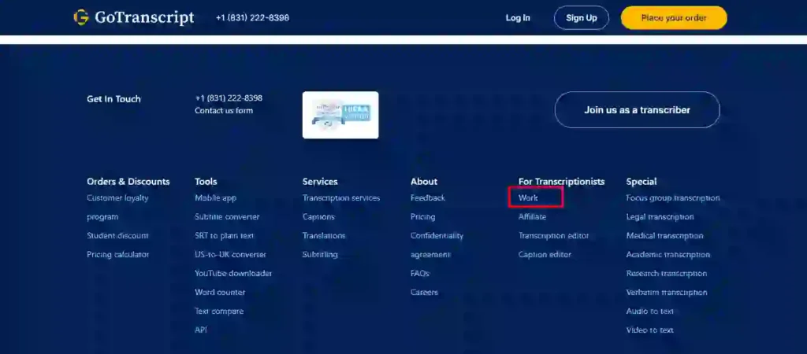Open the Pricing link under About
The height and width of the screenshot is (354, 807).
point(422,217)
